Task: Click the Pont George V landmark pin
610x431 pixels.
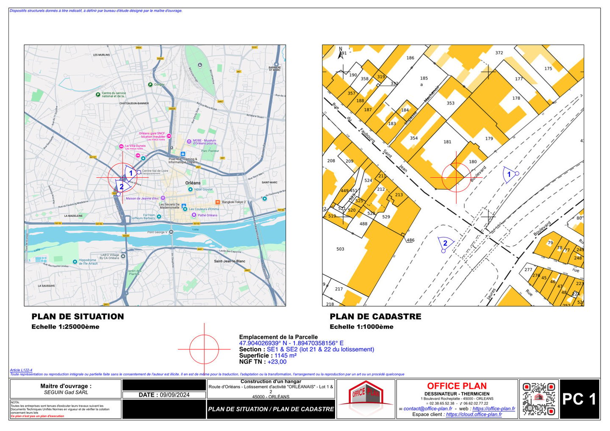Action: pyautogui.click(x=171, y=232)
